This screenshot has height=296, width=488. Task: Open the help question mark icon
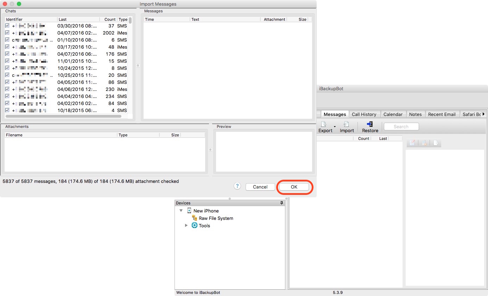coord(237,186)
